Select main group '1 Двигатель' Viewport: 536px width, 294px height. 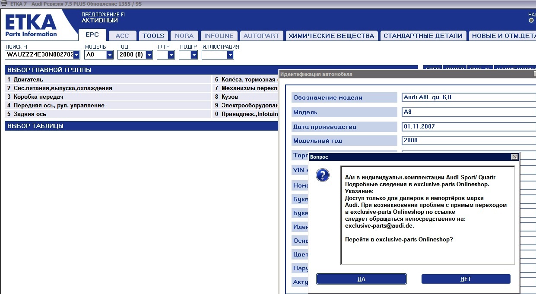pos(108,80)
